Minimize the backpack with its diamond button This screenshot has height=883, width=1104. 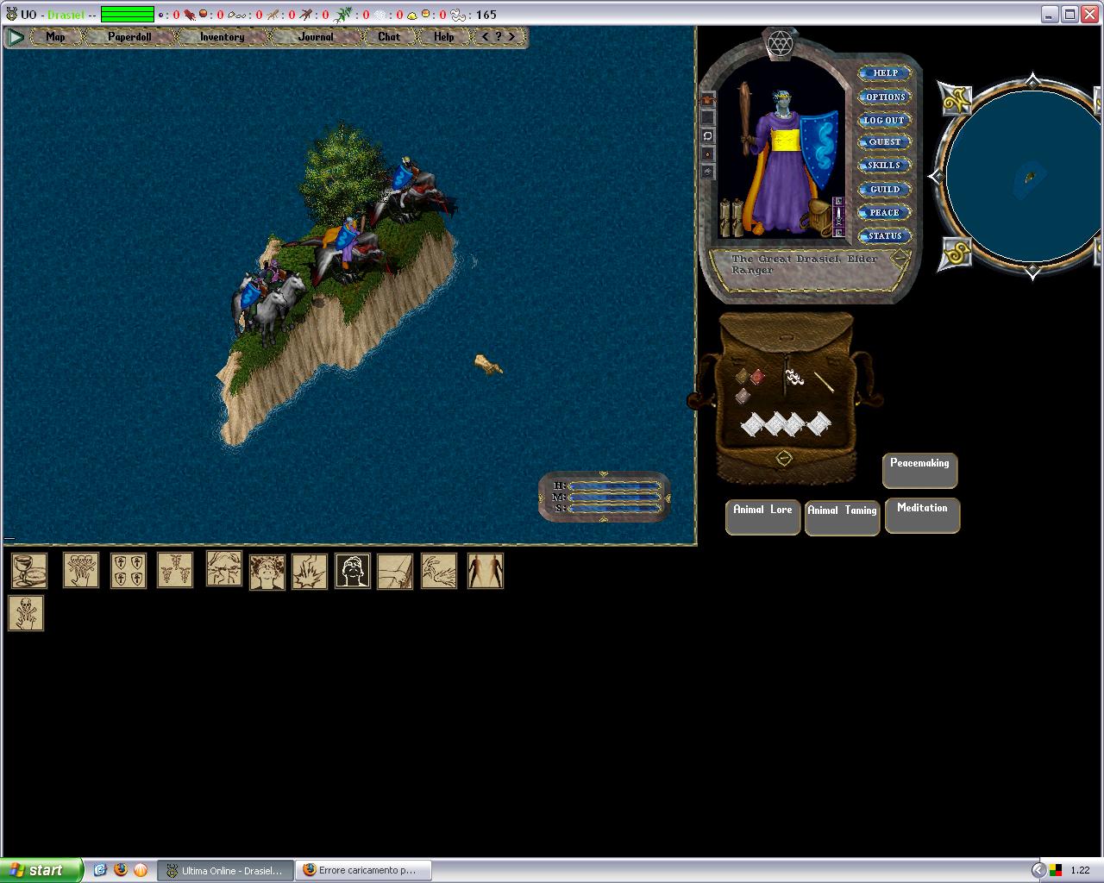click(x=783, y=458)
